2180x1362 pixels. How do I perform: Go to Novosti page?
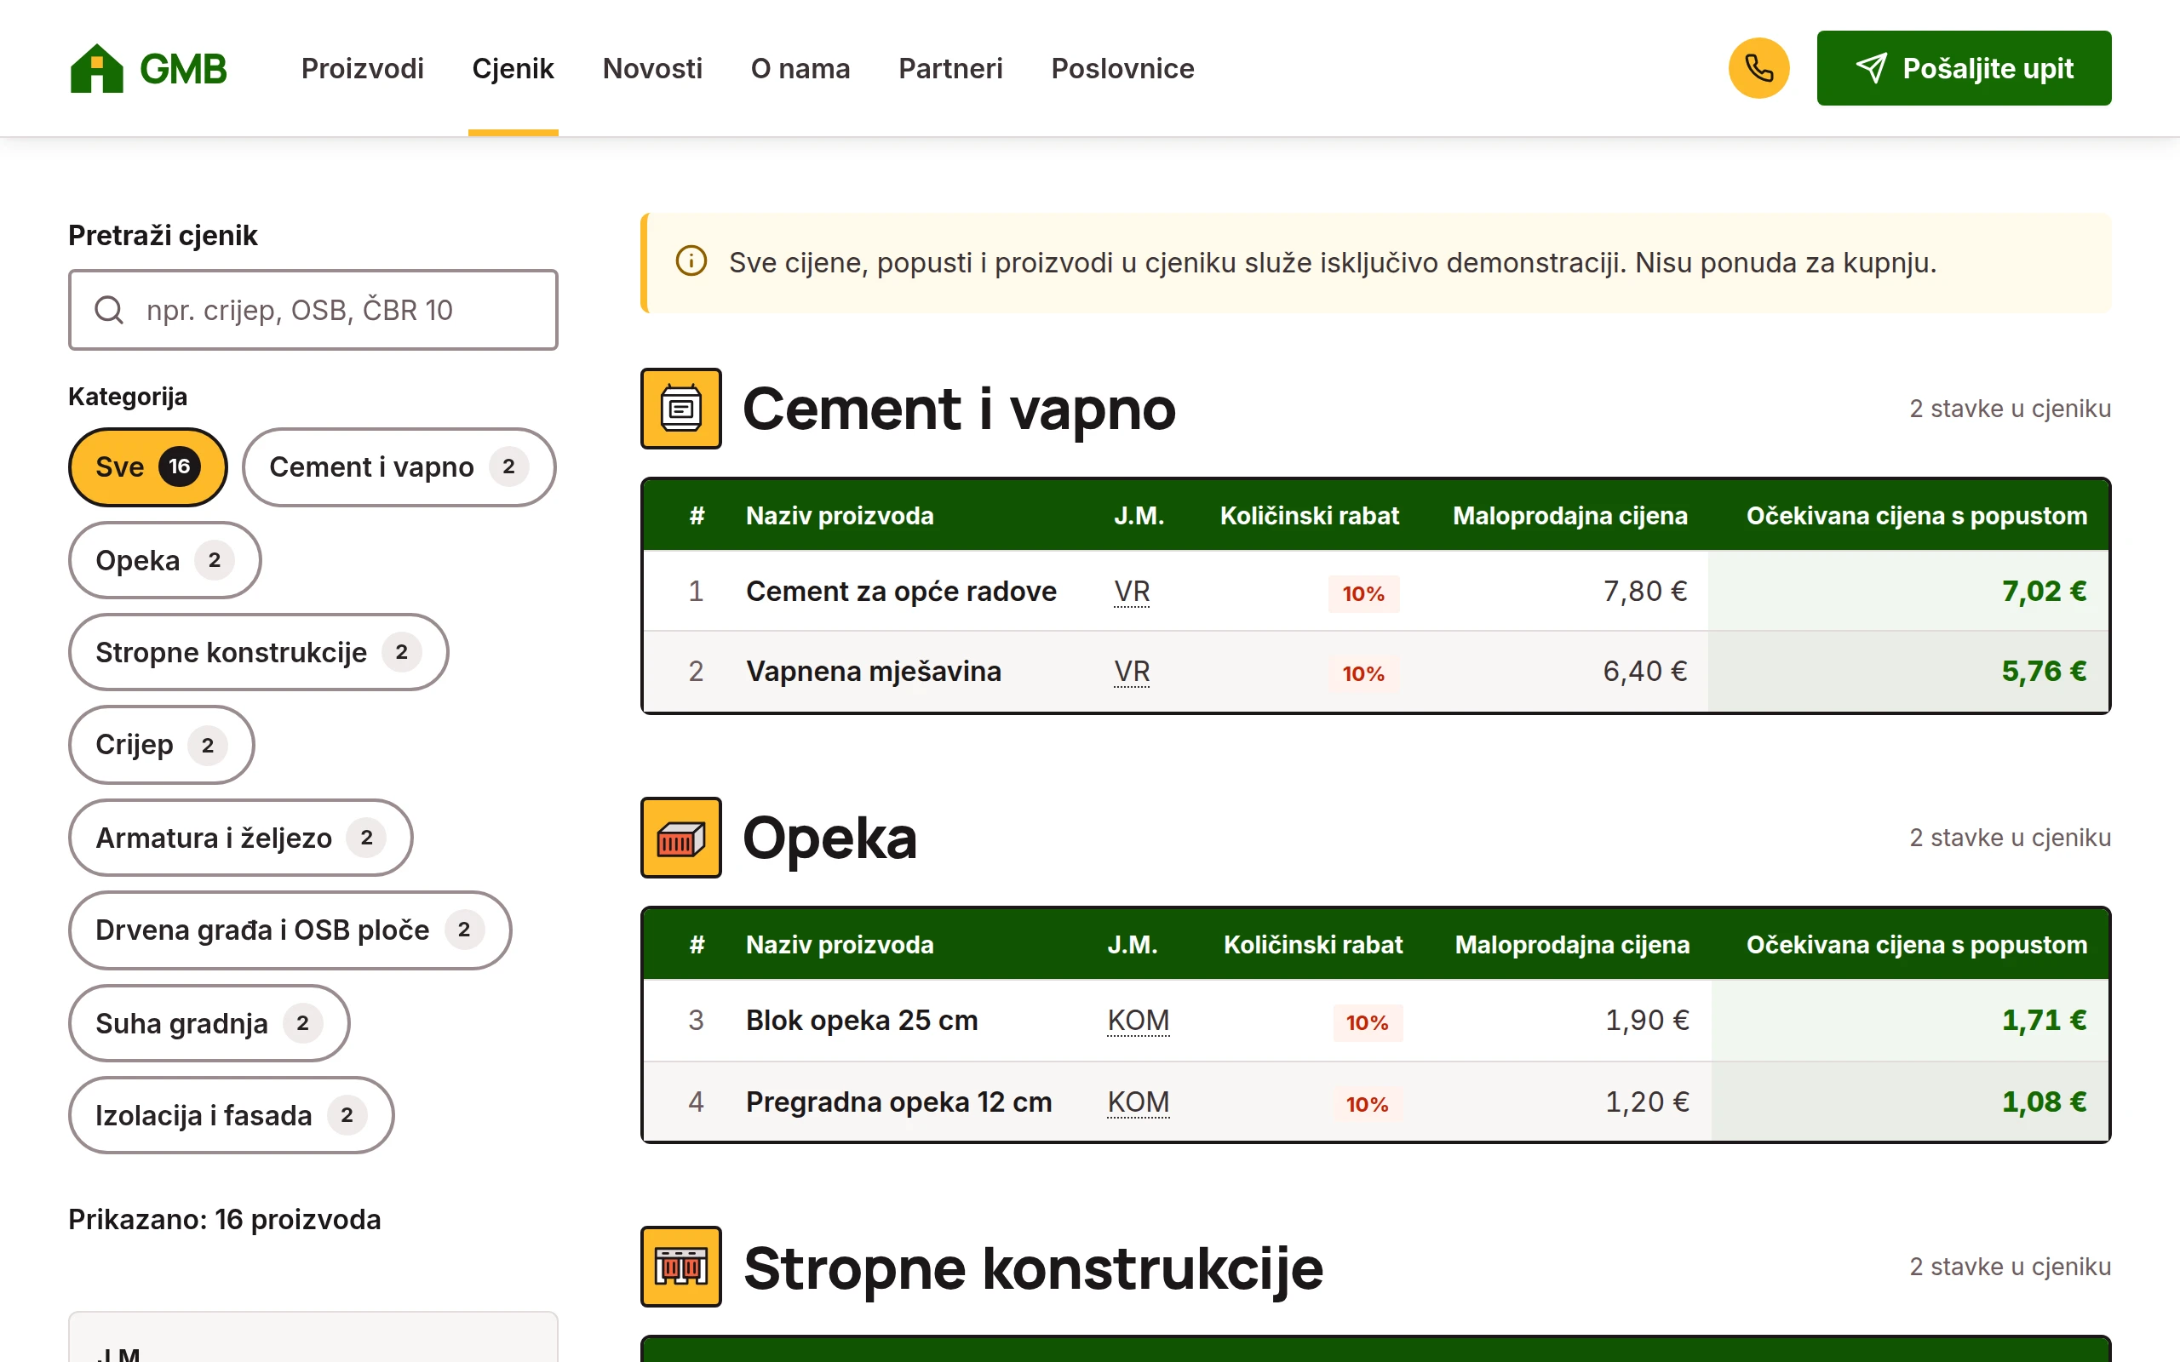(x=652, y=68)
